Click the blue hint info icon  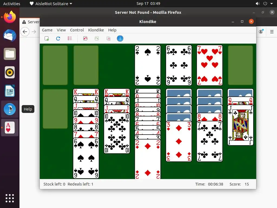coord(120,38)
